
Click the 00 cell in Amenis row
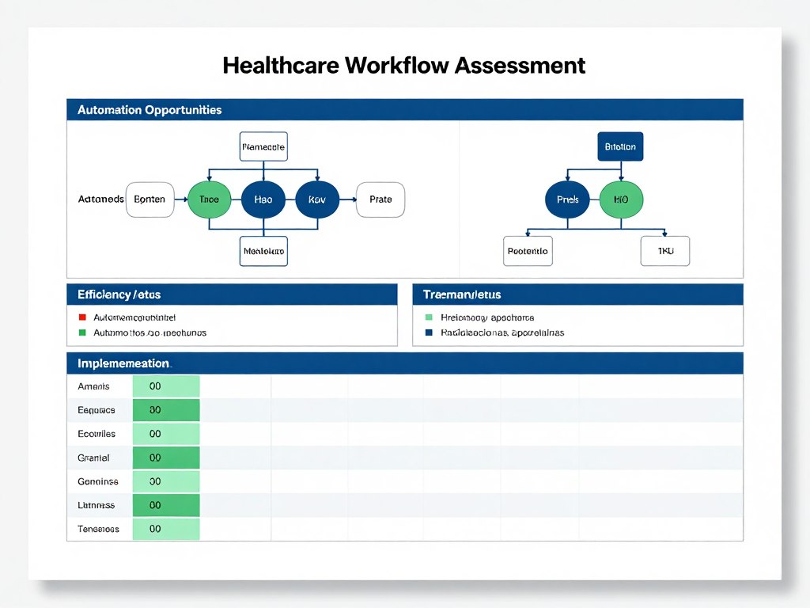(166, 386)
